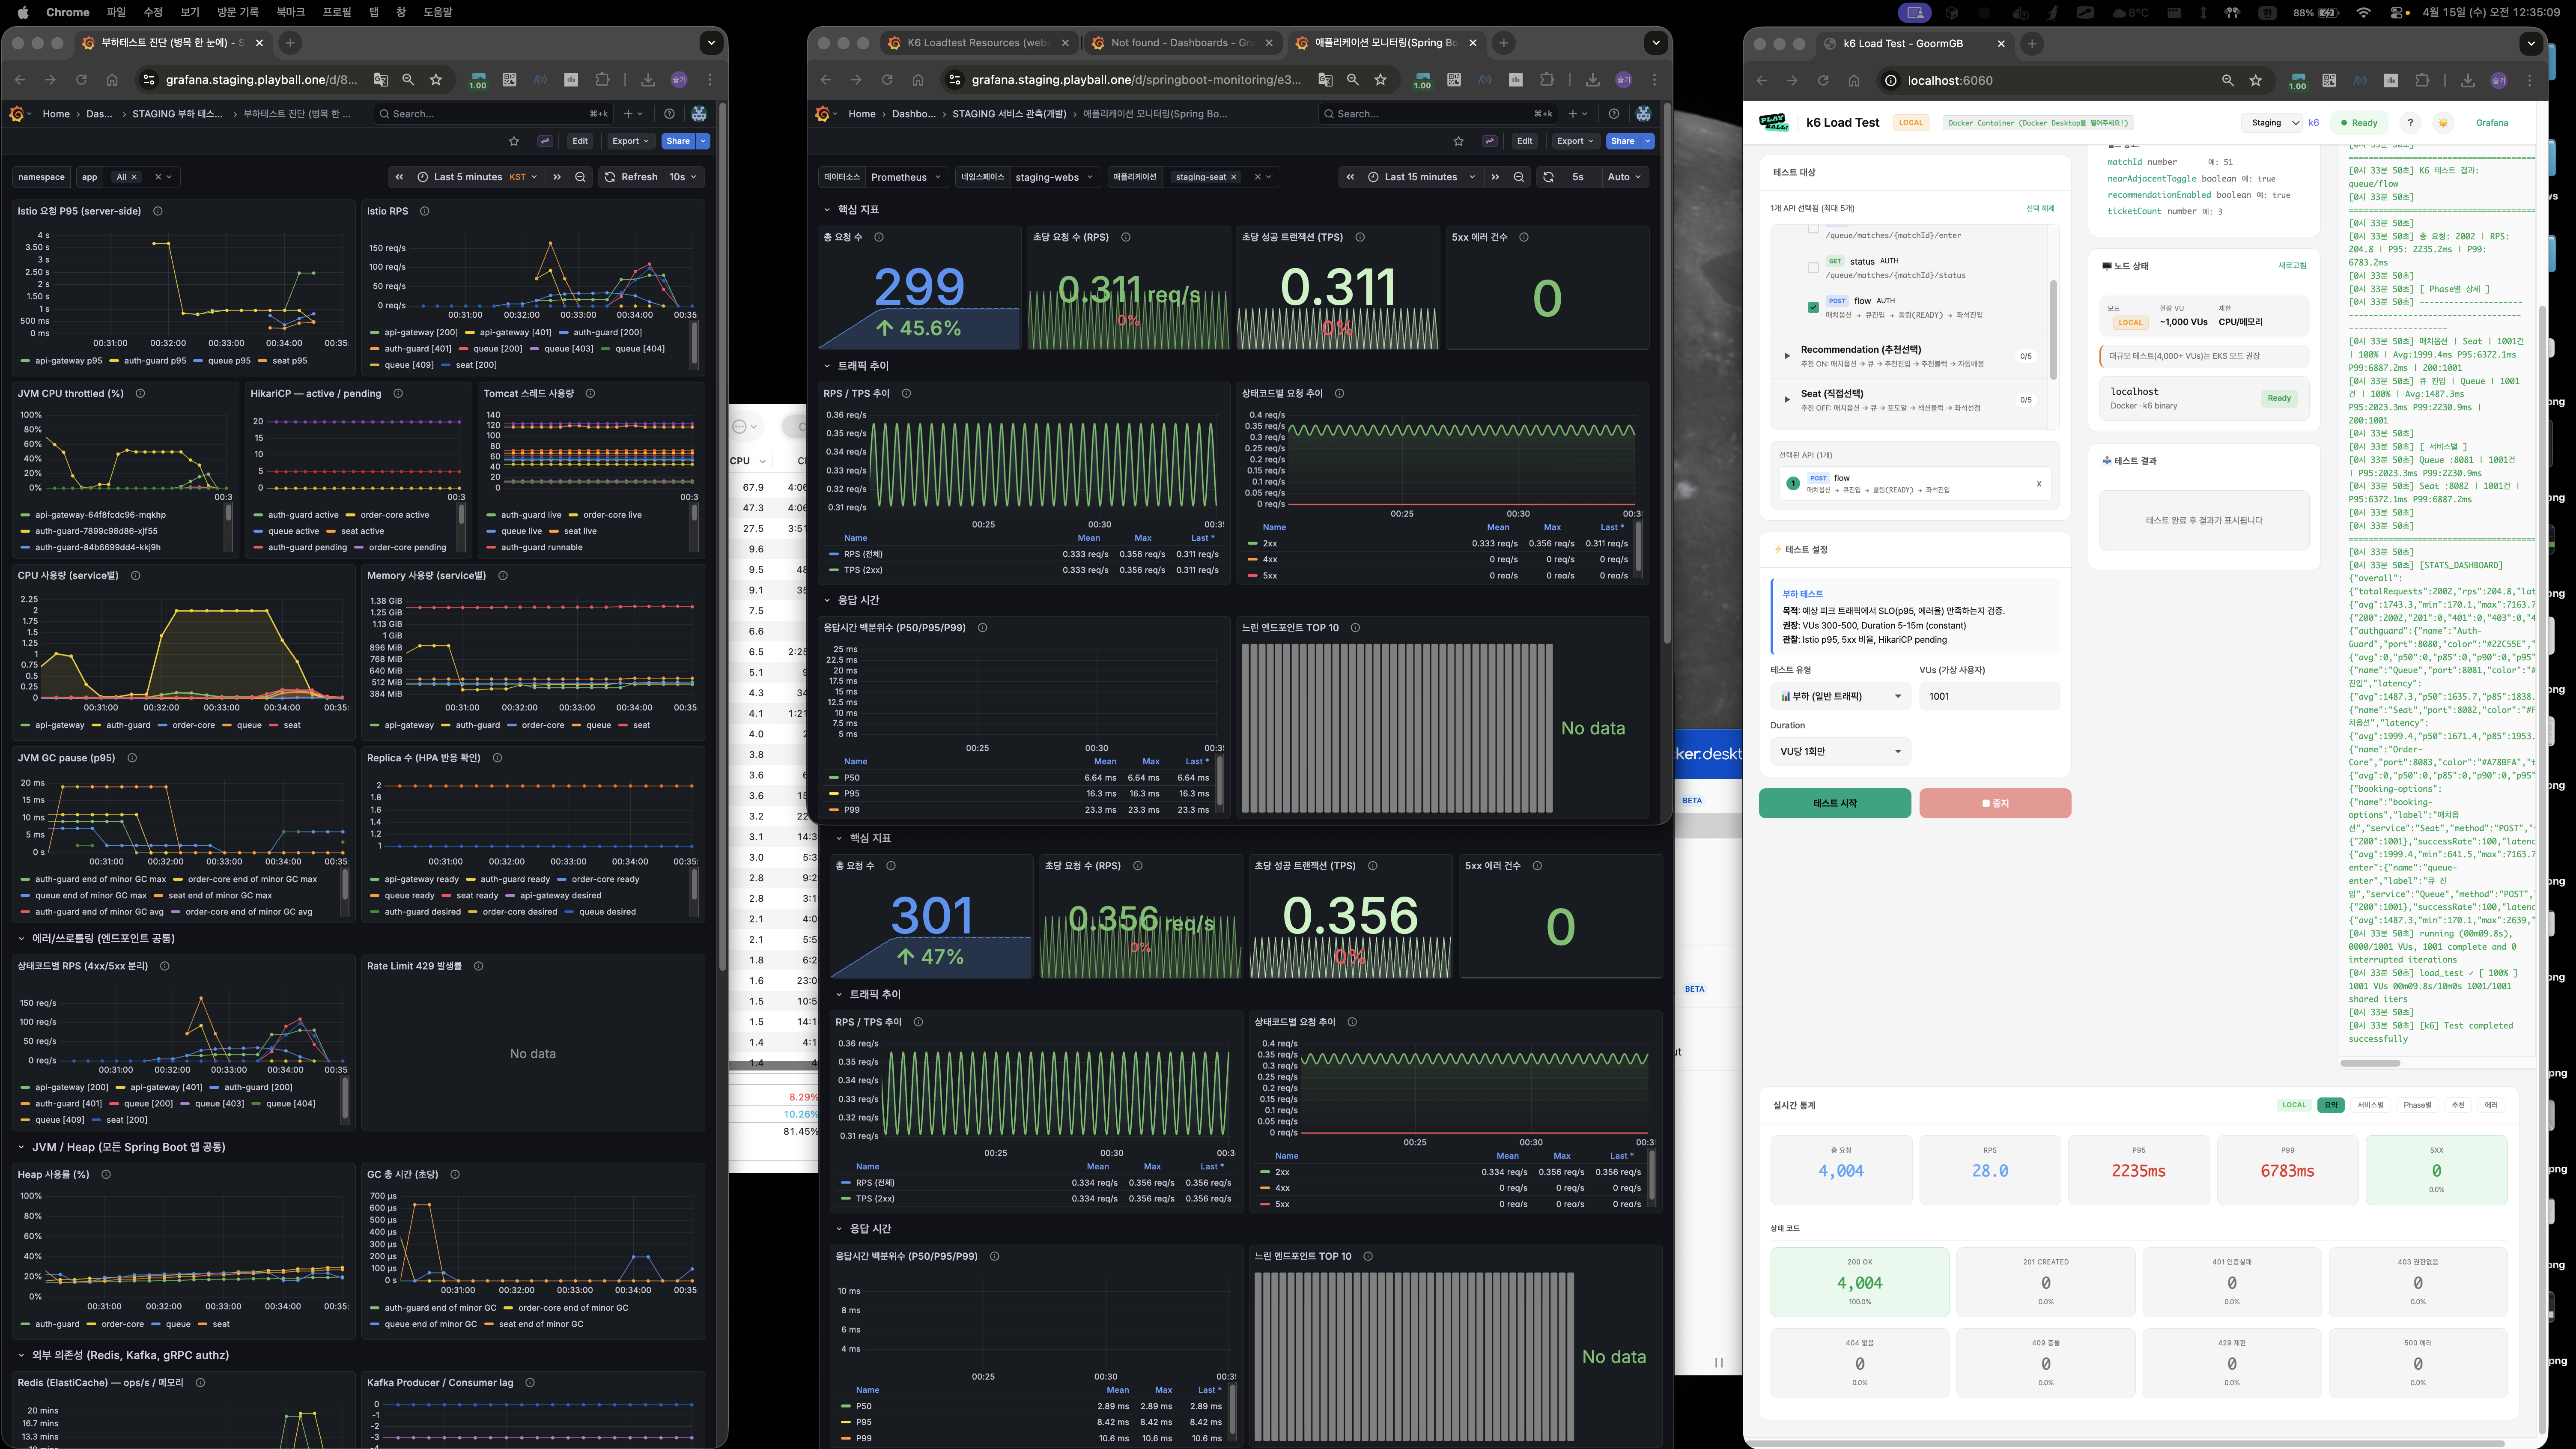The height and width of the screenshot is (1449, 2576).
Task: Check the /queue/matches/{matchId}/enter checkbox
Action: [1813, 229]
